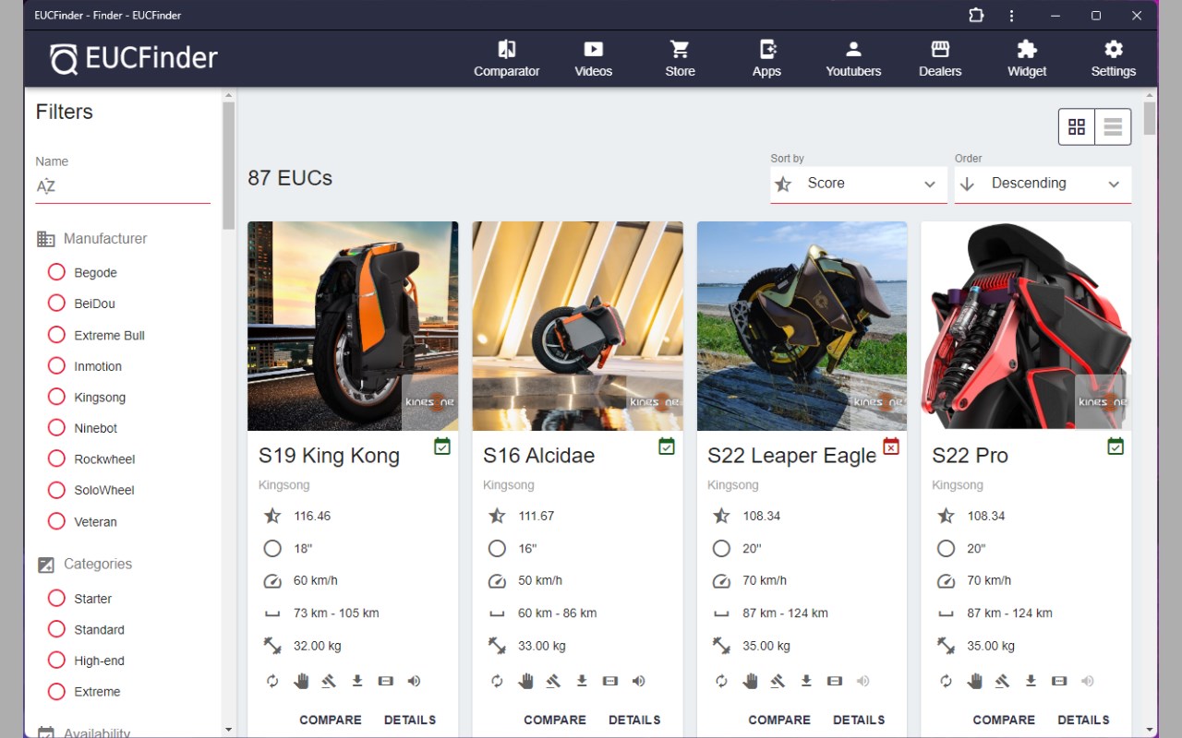
Task: Select the Veteran manufacturer filter
Action: (x=56, y=521)
